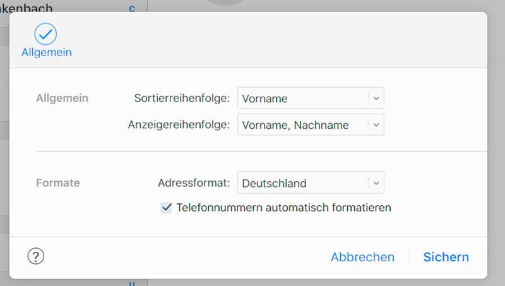Click the Sichern button

(x=446, y=257)
